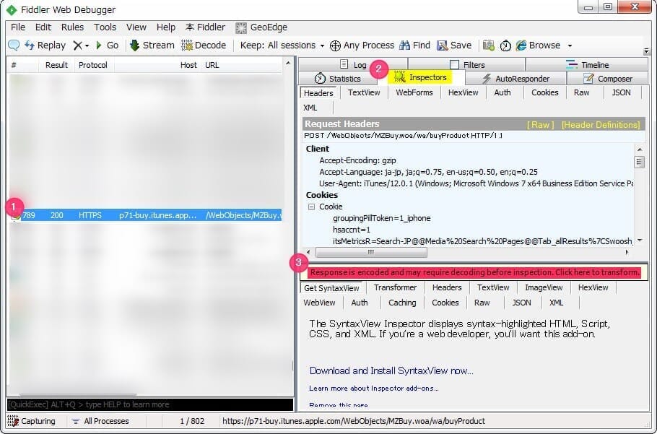Click Download and Install SyntaxView now link
Screen dimensions: 657x434
[391, 370]
